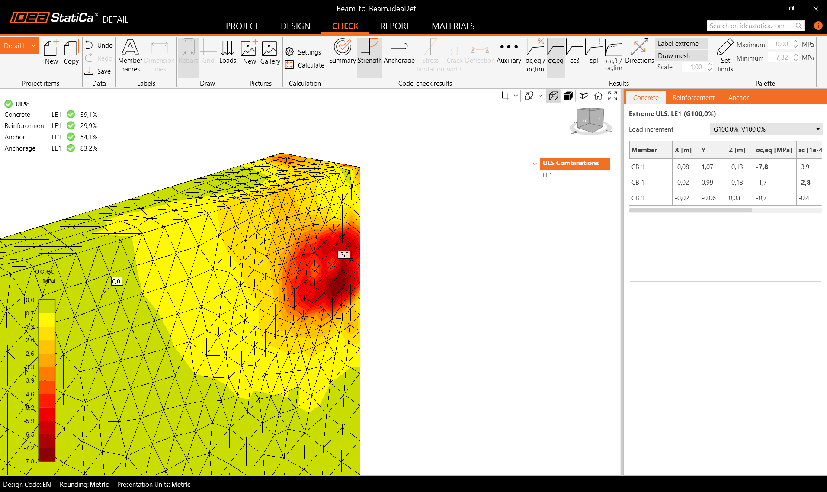Toggle the Draw mesh option
Screen dimensions: 827x492
681,56
